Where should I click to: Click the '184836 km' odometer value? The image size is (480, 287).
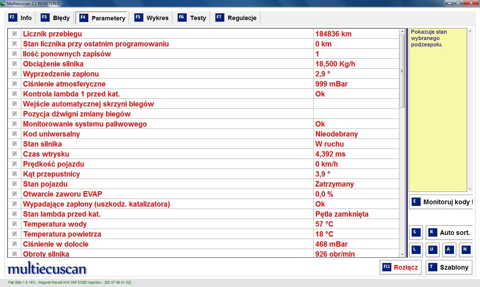333,34
